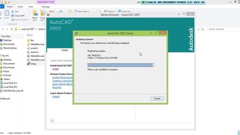
Task: Open Local Disk (D:)
Action: point(10,87)
